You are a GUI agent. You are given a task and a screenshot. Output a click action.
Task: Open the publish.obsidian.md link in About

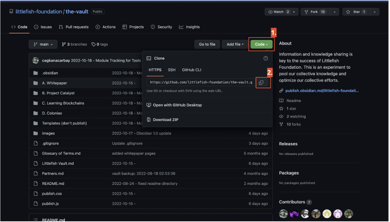point(322,91)
